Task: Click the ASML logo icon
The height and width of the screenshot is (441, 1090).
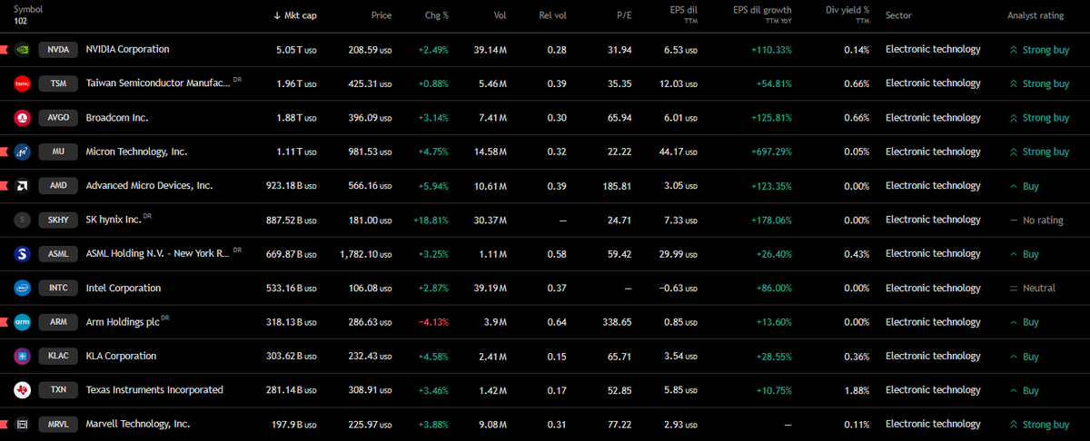Action: tap(23, 254)
